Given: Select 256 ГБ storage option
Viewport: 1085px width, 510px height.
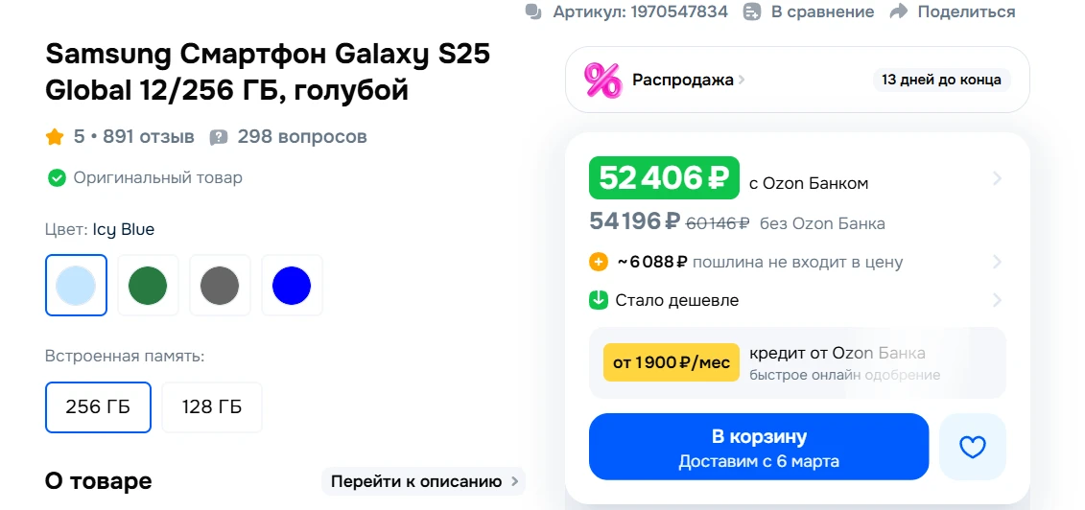Looking at the screenshot, I should click(97, 406).
